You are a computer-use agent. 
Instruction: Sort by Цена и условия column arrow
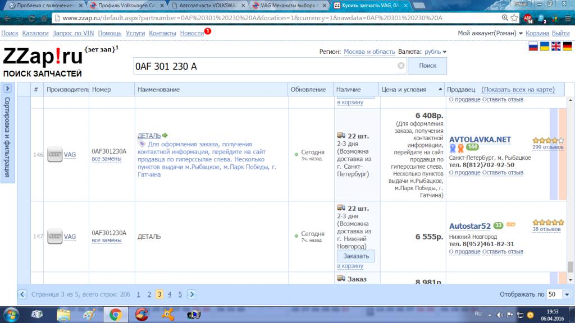(x=440, y=89)
